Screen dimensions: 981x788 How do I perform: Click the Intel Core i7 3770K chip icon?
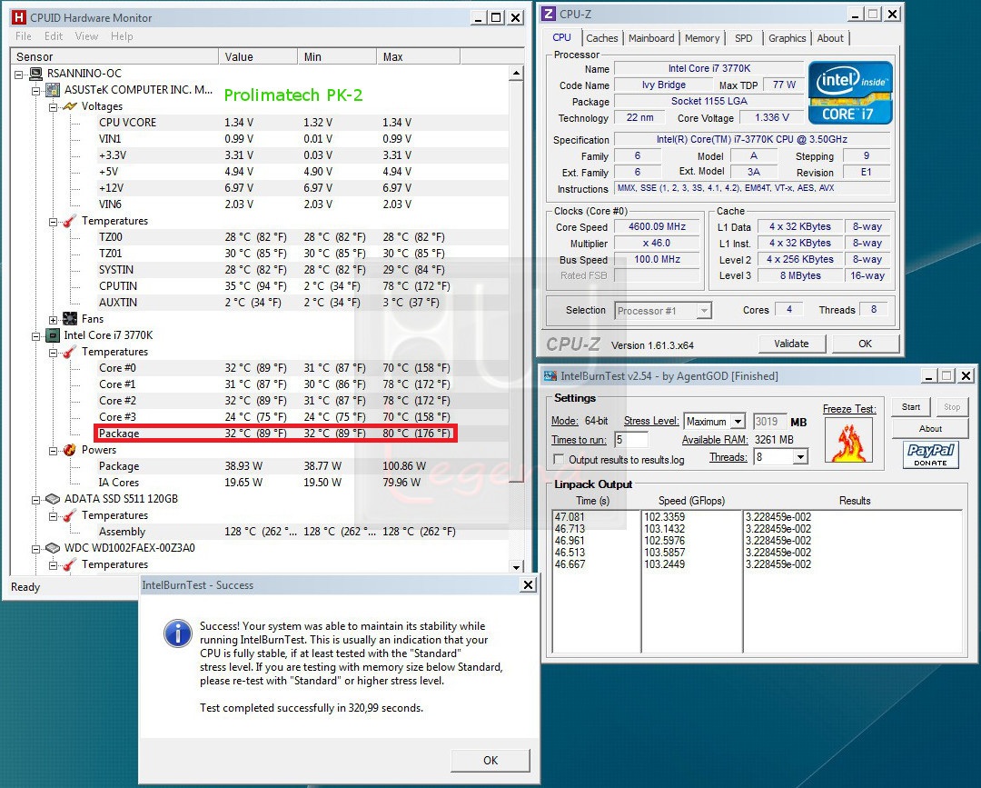pyautogui.click(x=54, y=335)
